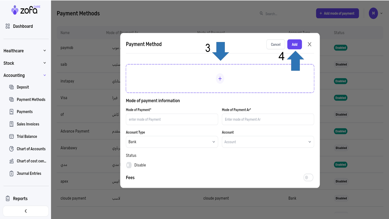This screenshot has width=389, height=219.
Task: Click the Chart of Accounts pie icon
Action: pos(11,149)
